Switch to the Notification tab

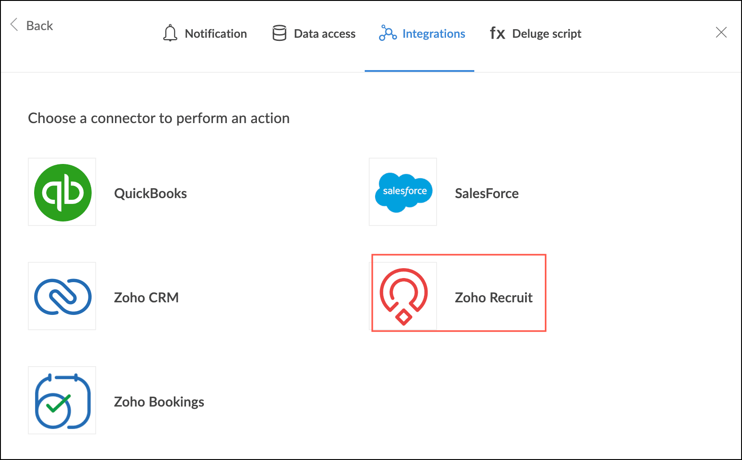click(x=216, y=34)
